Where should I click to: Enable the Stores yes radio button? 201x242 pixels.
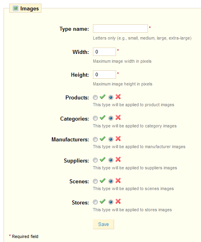click(x=95, y=202)
